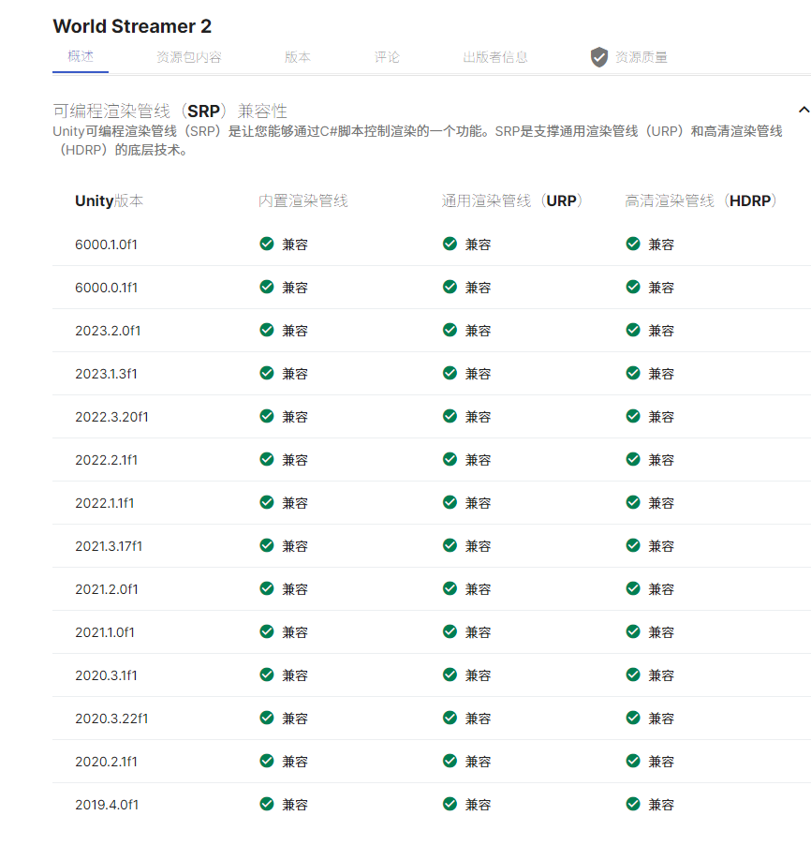Click the HDRP checkmark for 2022.2.1f1
The image size is (811, 845).
coord(633,459)
